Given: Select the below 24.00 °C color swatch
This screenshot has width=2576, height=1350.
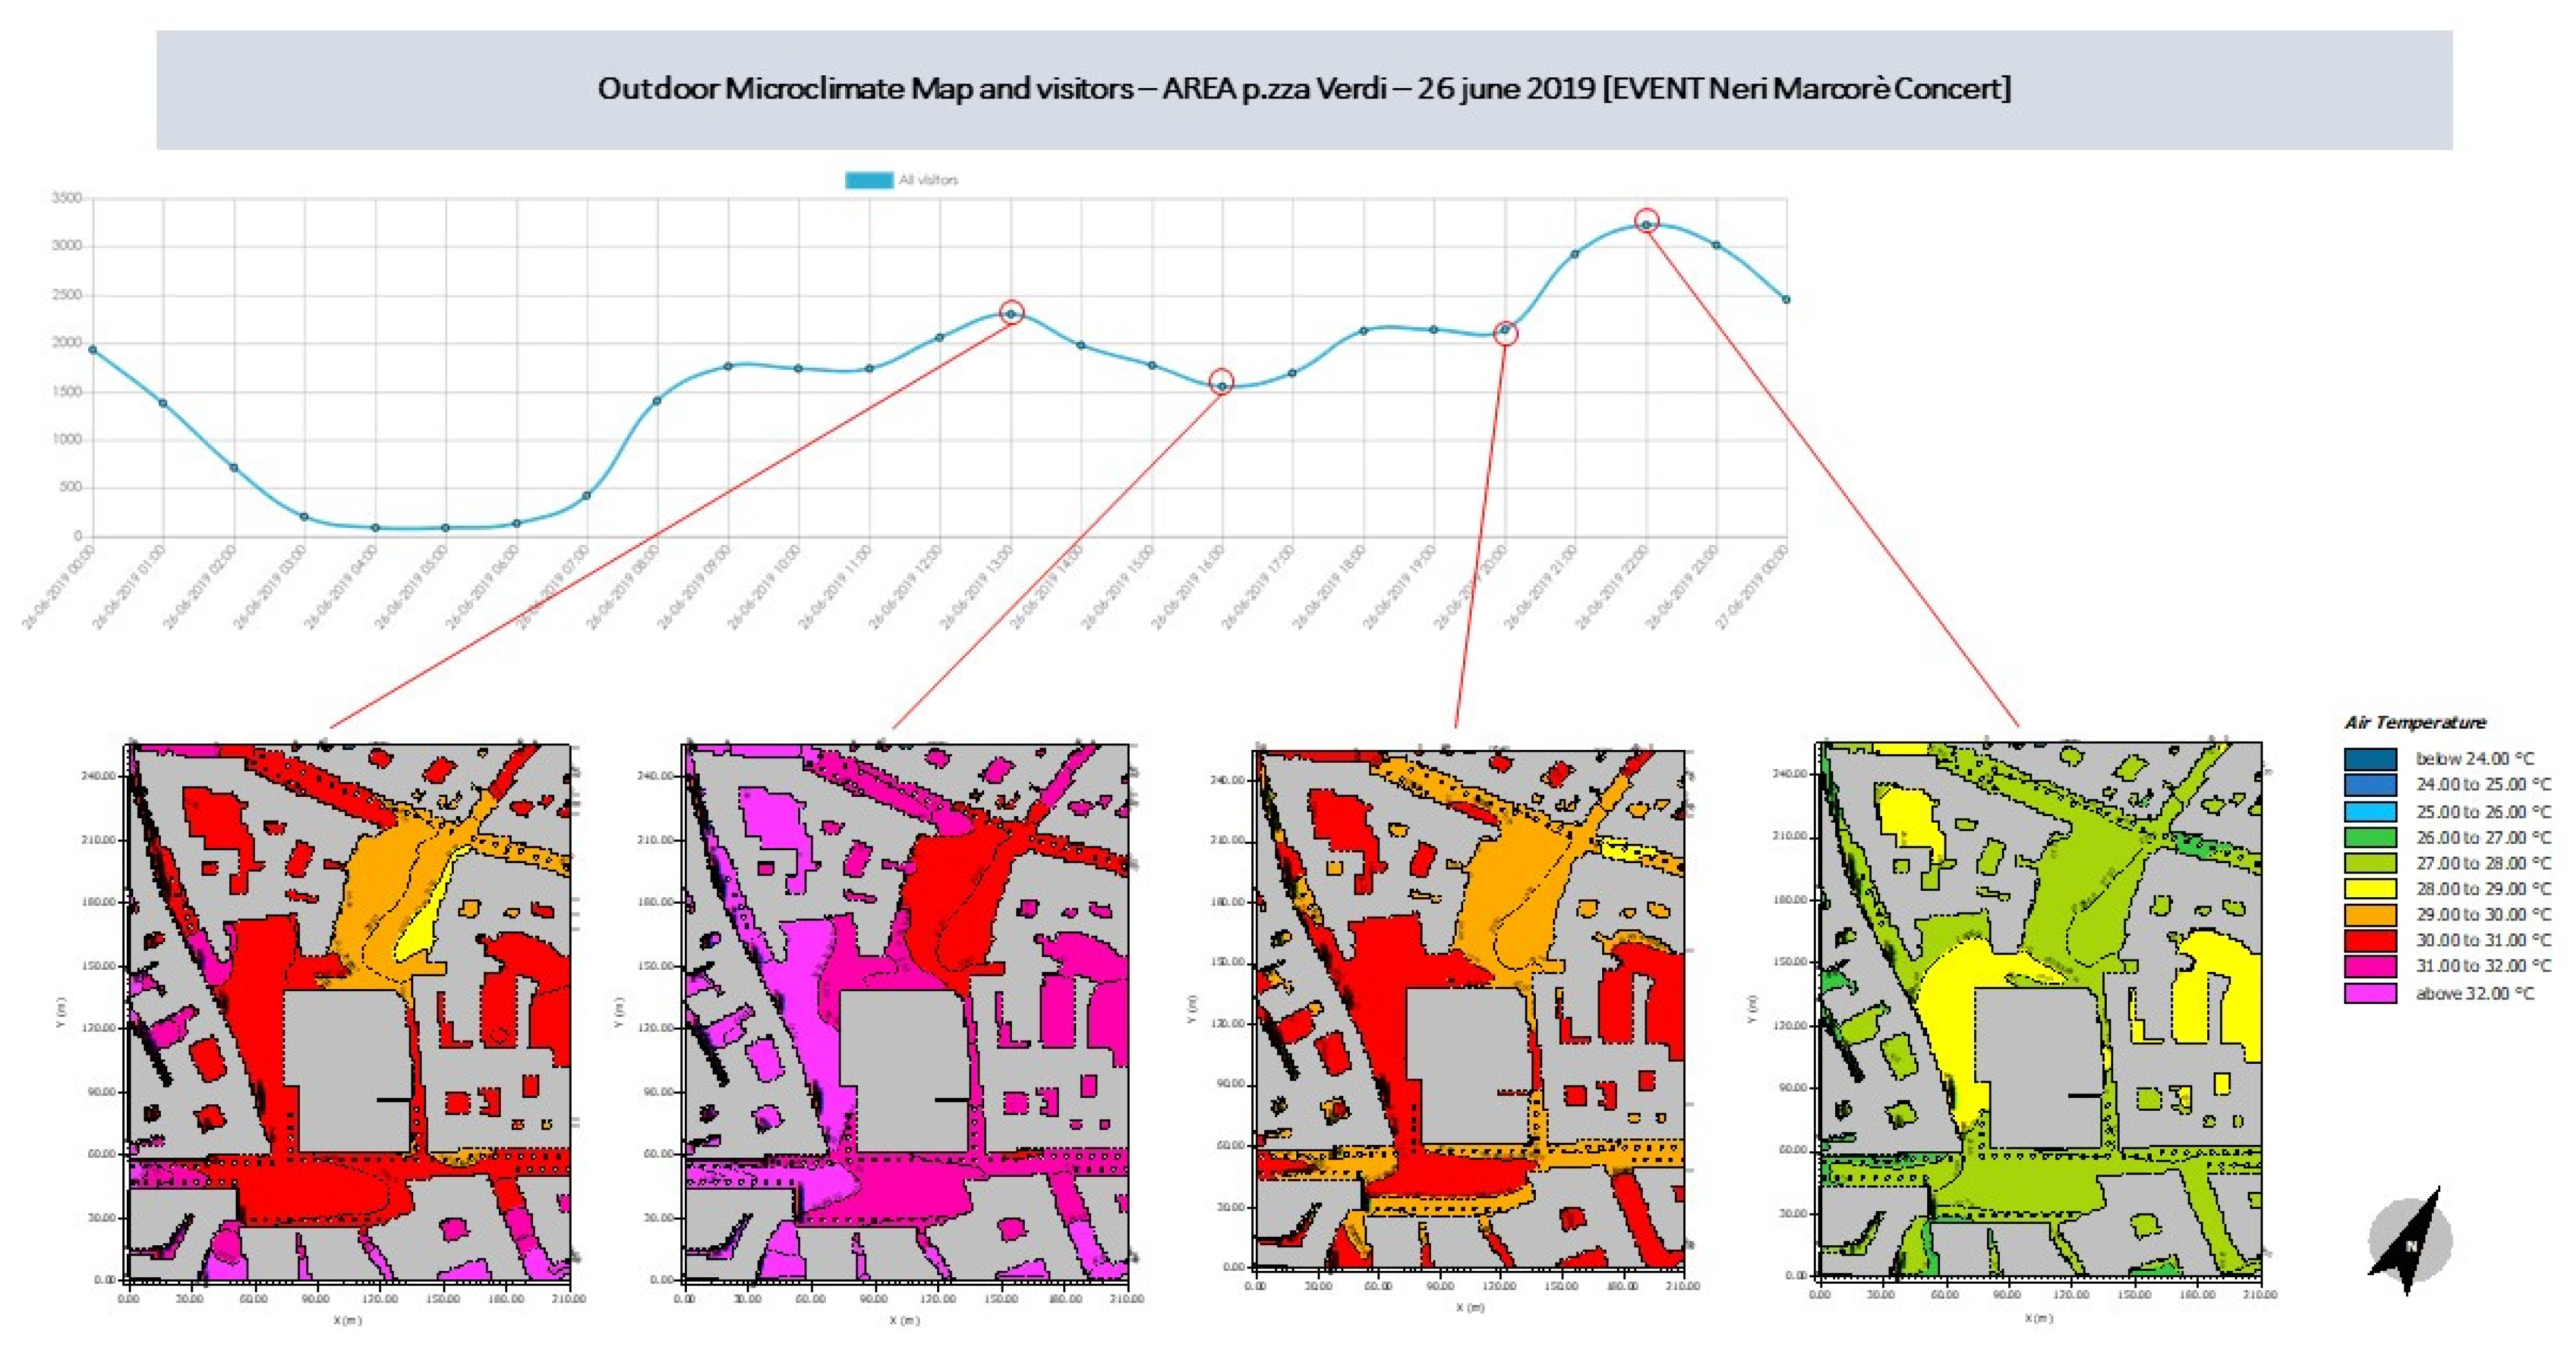Looking at the screenshot, I should tap(2370, 760).
